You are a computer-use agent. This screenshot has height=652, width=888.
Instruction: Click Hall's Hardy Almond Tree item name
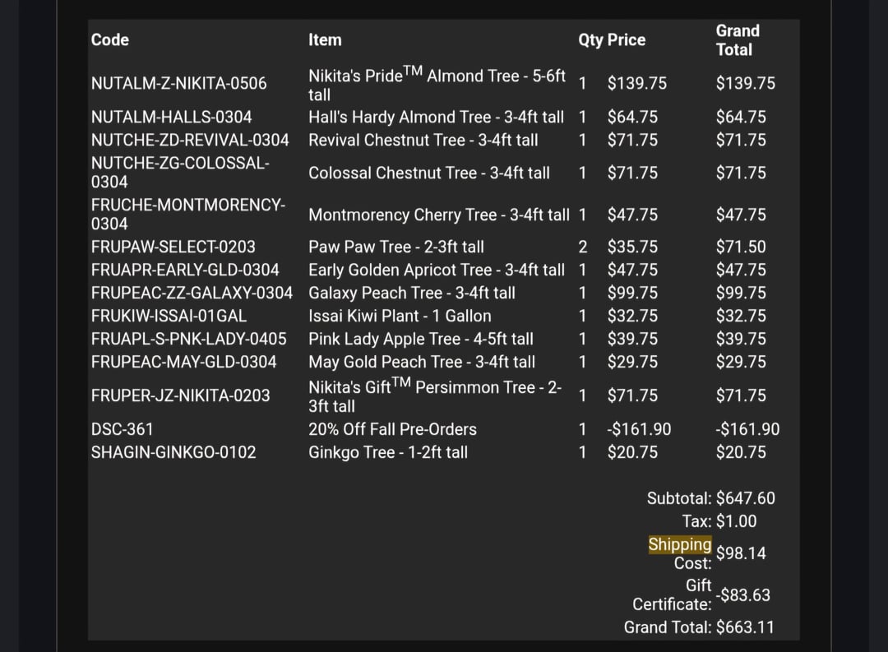click(x=436, y=117)
